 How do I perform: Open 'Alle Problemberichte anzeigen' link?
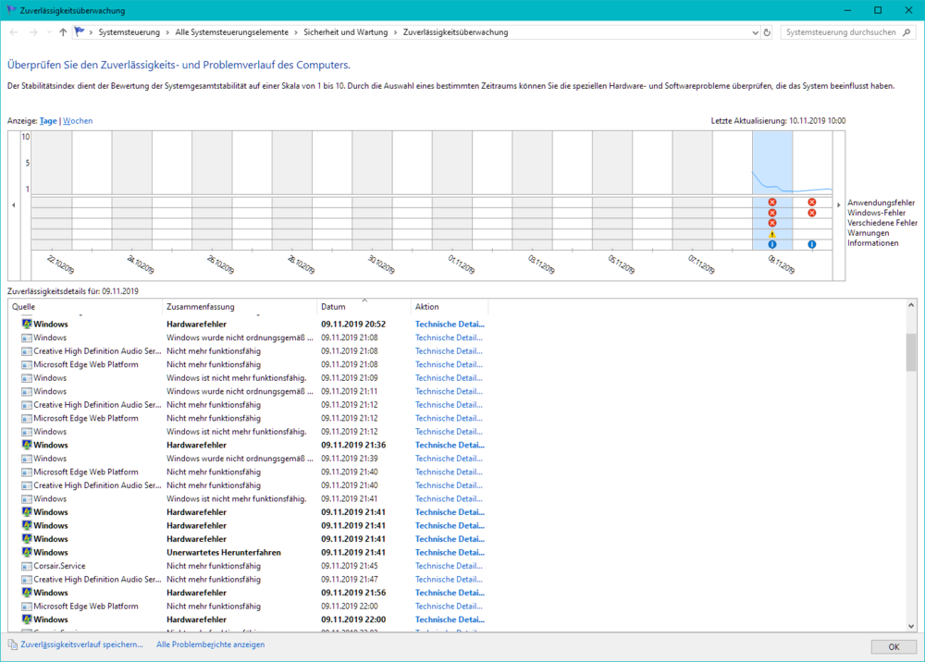coord(210,644)
